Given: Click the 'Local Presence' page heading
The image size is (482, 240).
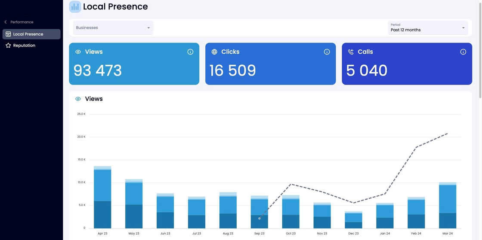Looking at the screenshot, I should 115,6.
